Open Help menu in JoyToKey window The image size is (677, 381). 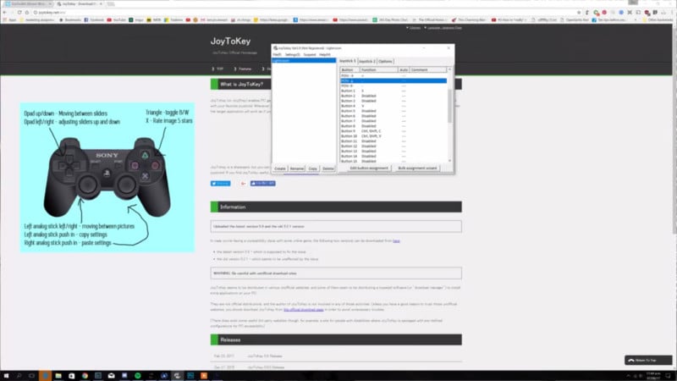(325, 55)
